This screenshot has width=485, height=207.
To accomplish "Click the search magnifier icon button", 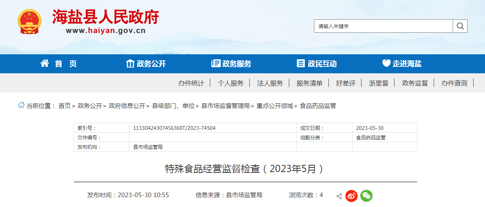I will point(460,26).
